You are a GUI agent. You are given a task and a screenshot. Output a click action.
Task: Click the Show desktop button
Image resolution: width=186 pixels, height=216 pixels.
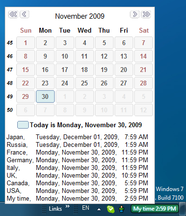(182, 209)
